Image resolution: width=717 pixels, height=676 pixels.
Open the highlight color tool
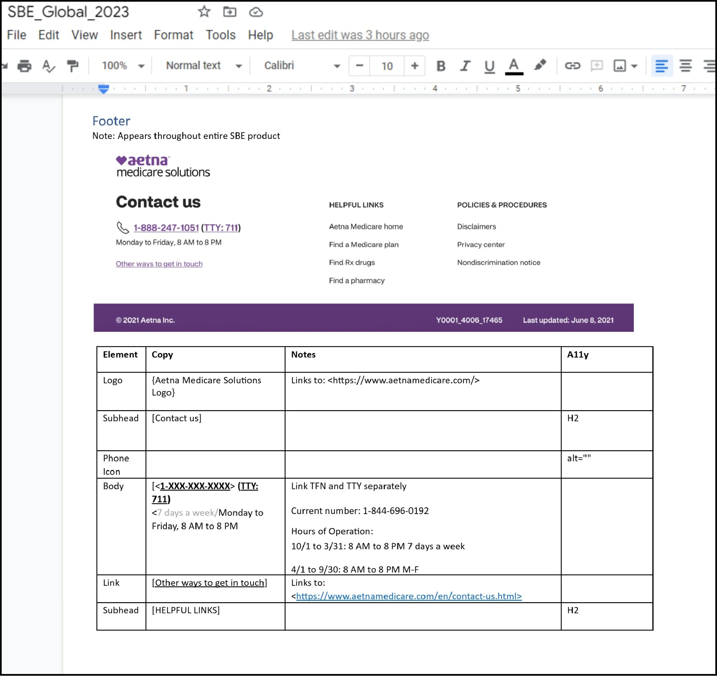540,65
